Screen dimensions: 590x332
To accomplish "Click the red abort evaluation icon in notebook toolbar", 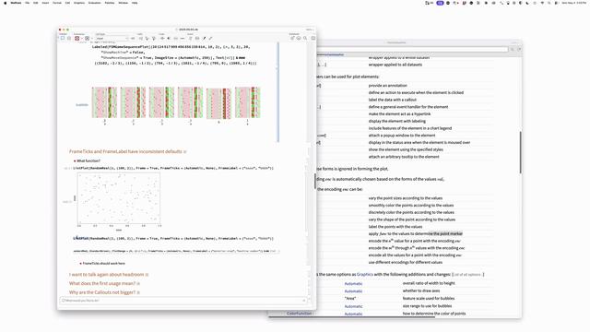I will pyautogui.click(x=77, y=38).
